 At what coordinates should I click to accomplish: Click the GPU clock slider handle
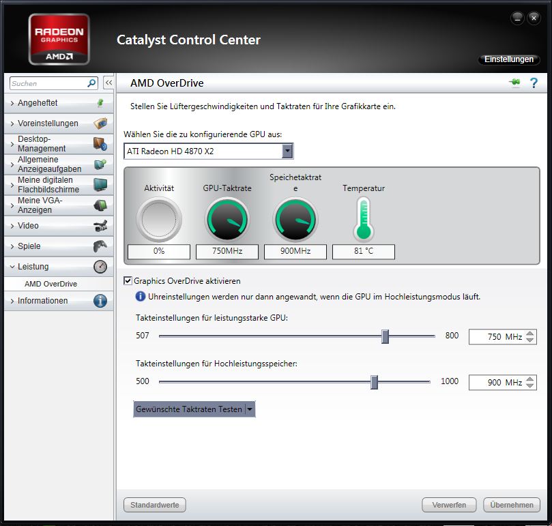coord(385,336)
